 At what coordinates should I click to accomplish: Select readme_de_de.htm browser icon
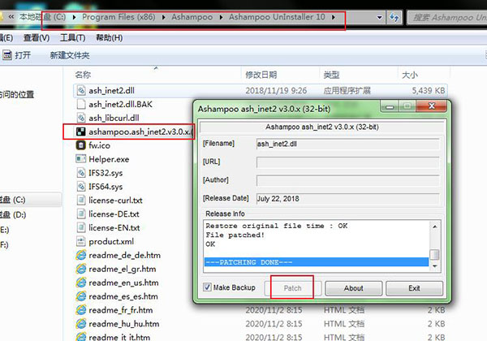80,255
